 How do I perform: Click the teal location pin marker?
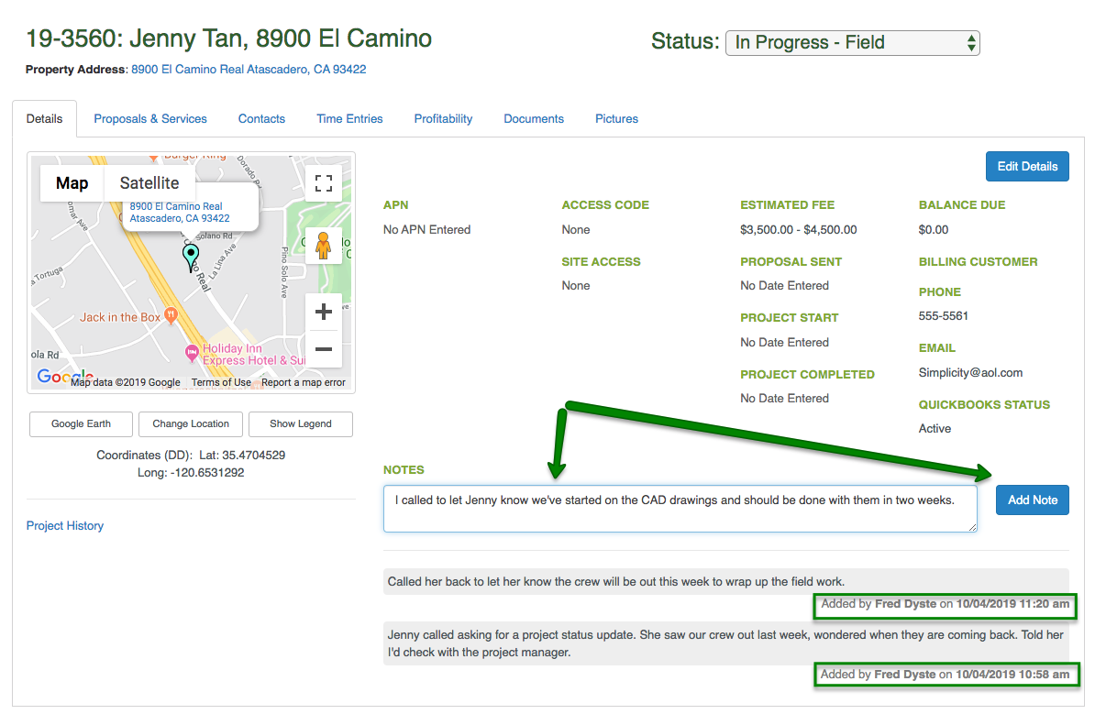(190, 258)
